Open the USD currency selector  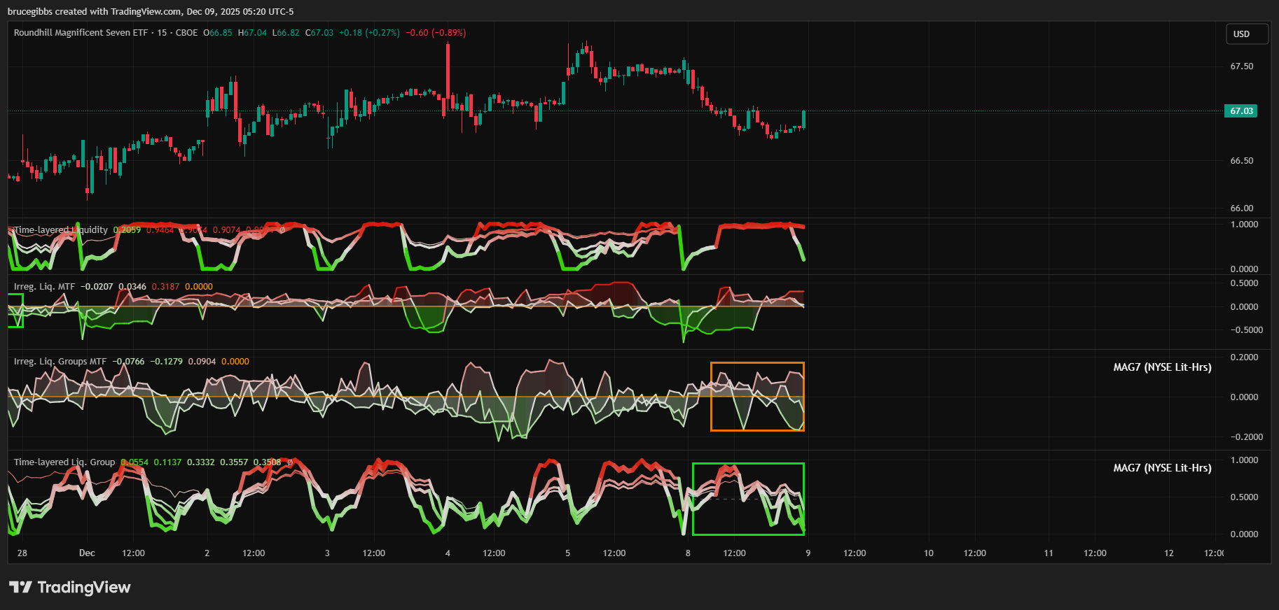[x=1246, y=34]
